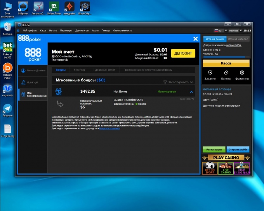264x211 pixels.
Task: Open Ответственность menu
Action: click(x=122, y=31)
